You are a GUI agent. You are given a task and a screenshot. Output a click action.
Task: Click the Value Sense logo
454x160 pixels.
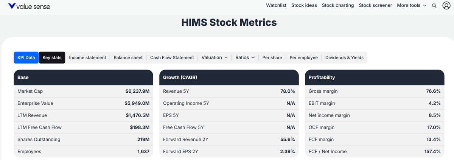tap(29, 6)
